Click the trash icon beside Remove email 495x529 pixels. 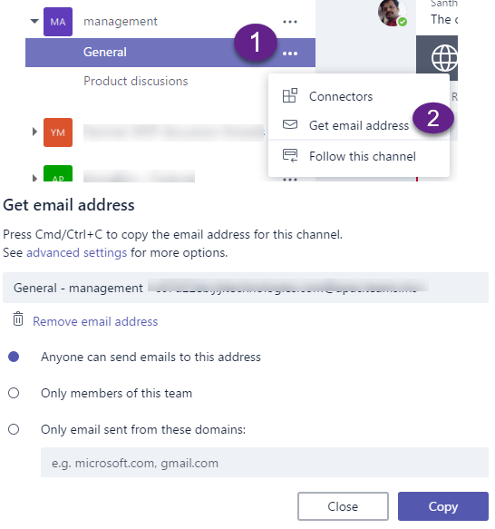[x=18, y=318]
